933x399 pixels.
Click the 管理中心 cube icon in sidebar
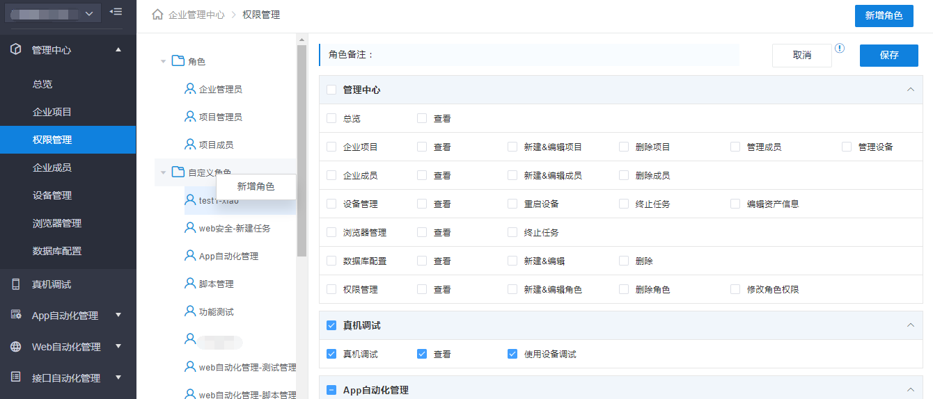[x=16, y=49]
